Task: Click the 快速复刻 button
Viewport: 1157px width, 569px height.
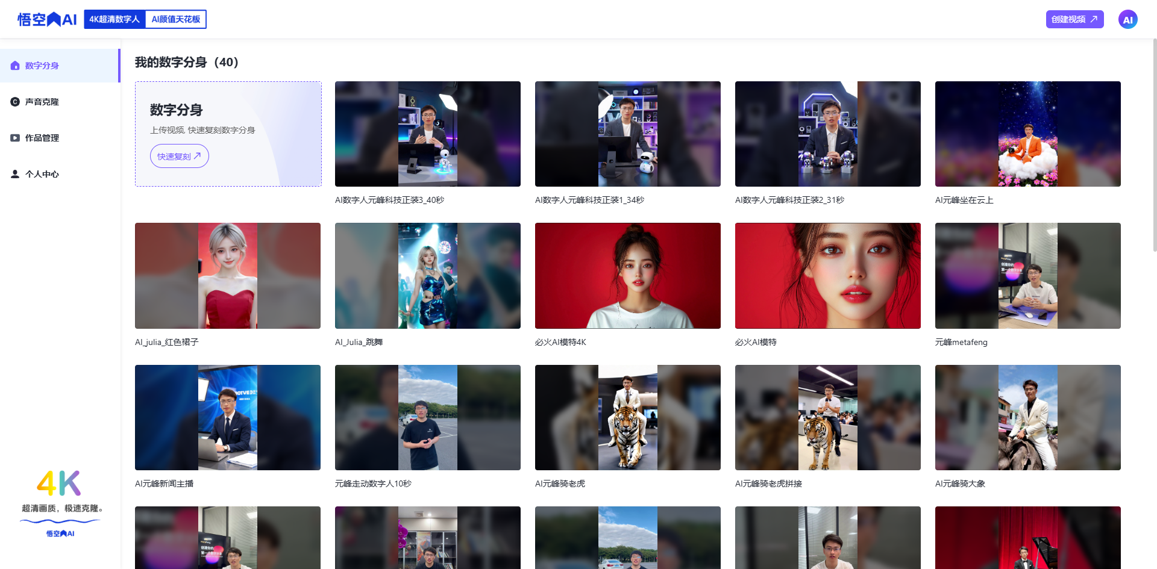Action: tap(179, 156)
